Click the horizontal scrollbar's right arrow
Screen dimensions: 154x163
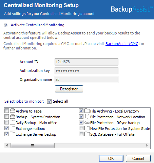pos(147,145)
